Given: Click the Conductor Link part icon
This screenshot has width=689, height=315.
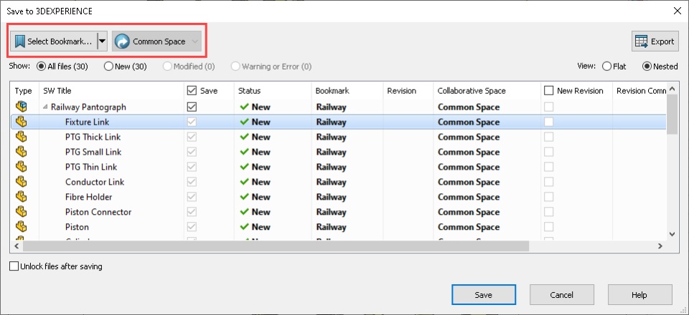Looking at the screenshot, I should (21, 182).
